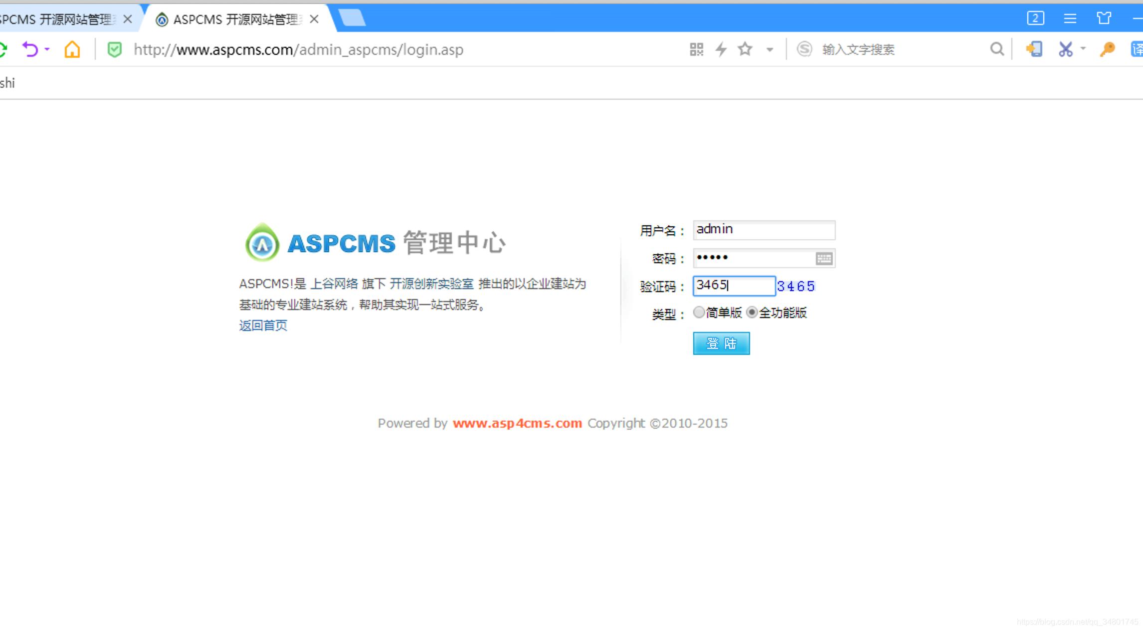Open the QR code grid icon
The height and width of the screenshot is (631, 1143).
click(x=696, y=49)
